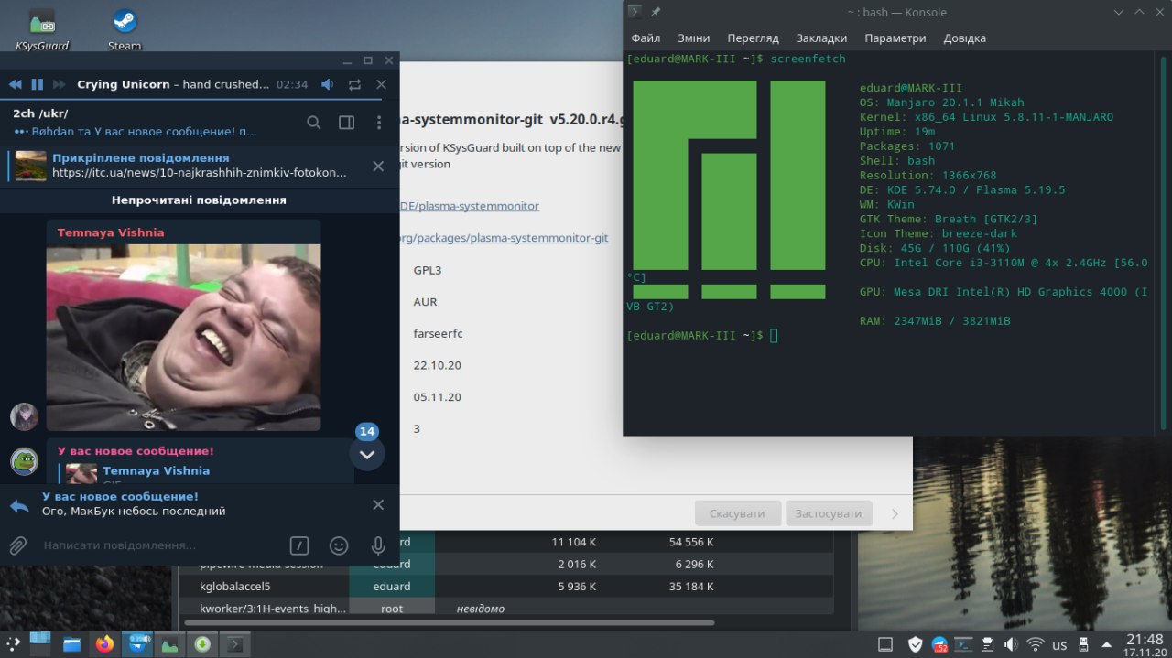Switch to Konsole taskbar entry
Screen dimensions: 1172x658
[x=234, y=644]
